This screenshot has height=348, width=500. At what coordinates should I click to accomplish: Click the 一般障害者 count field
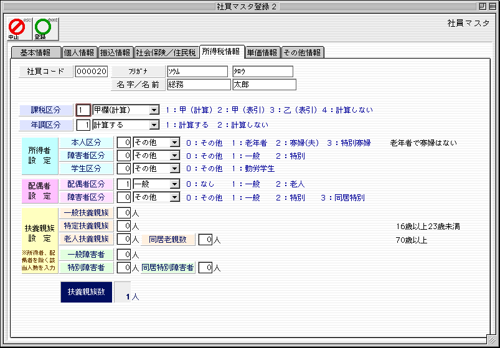[x=124, y=255]
